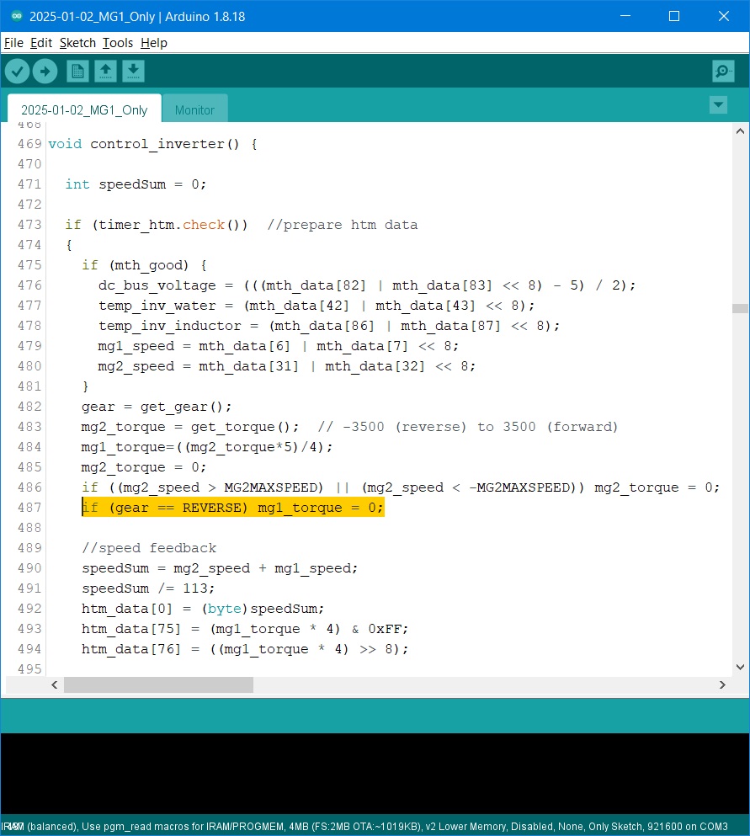Click the horizontal scrollbar right arrow
The width and height of the screenshot is (750, 836).
click(x=722, y=685)
